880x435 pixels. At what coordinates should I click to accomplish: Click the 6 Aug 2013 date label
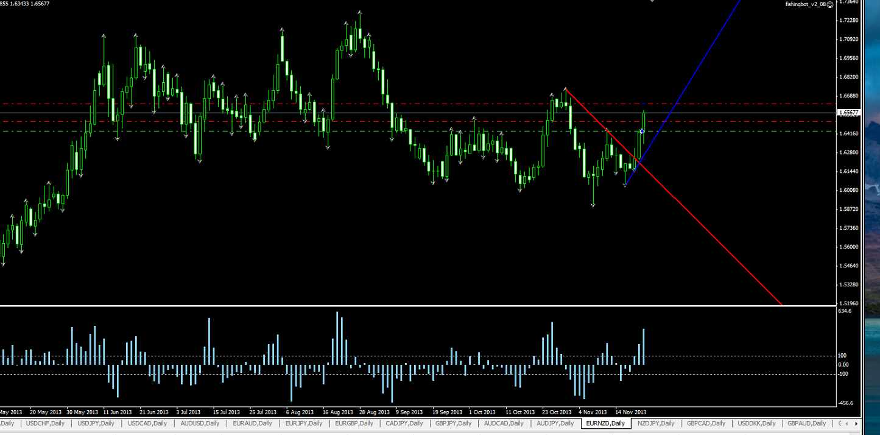click(x=300, y=412)
